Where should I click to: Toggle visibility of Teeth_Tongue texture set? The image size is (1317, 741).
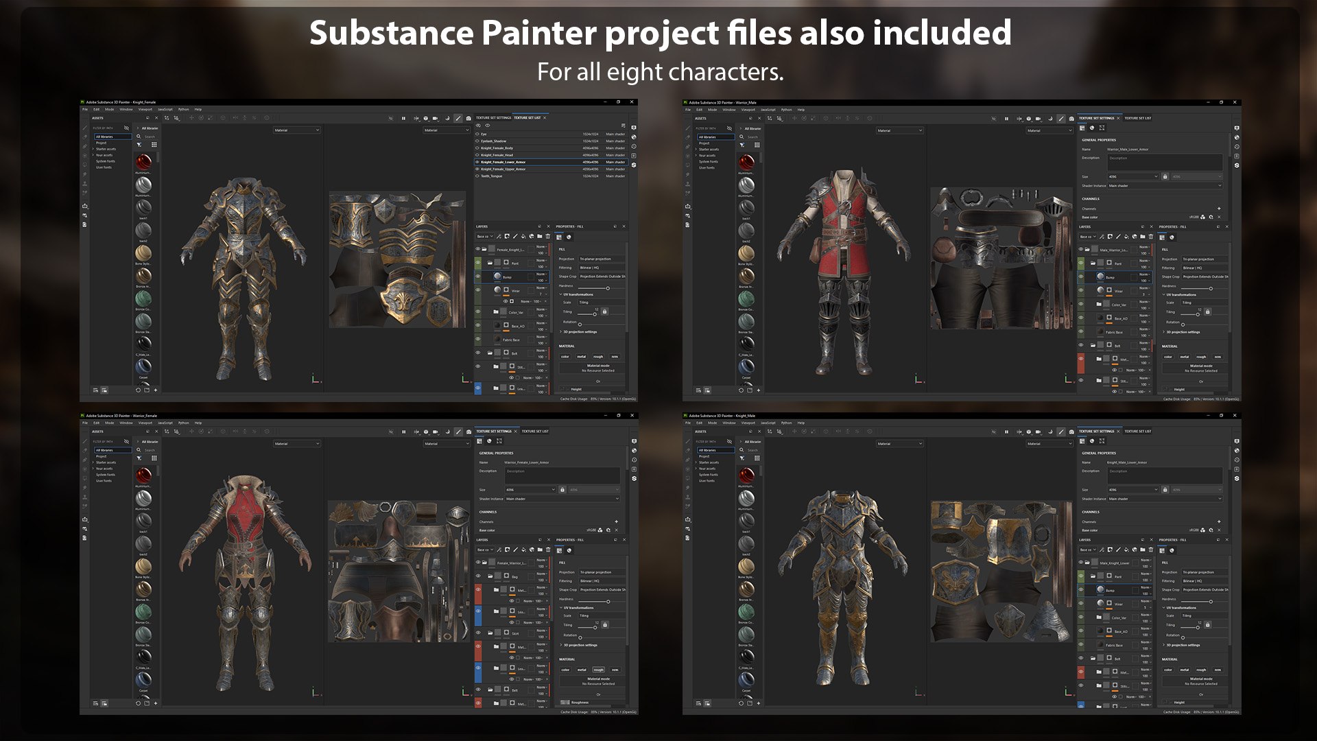pyautogui.click(x=477, y=176)
